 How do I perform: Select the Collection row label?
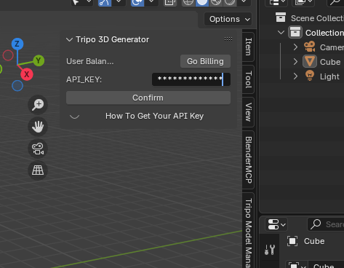coord(324,33)
